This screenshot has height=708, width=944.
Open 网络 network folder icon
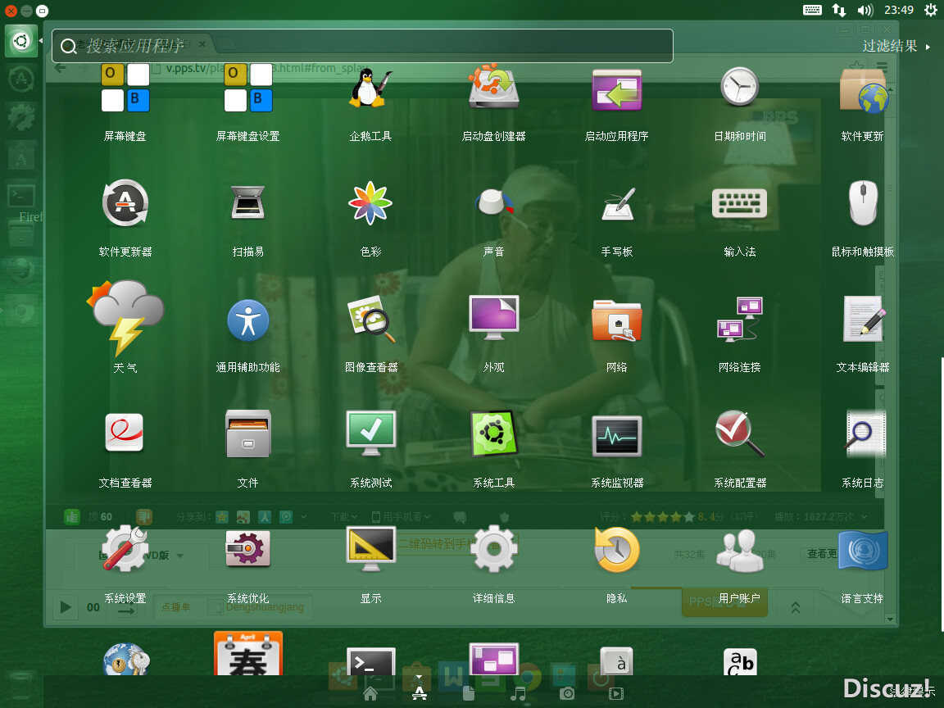pyautogui.click(x=618, y=320)
